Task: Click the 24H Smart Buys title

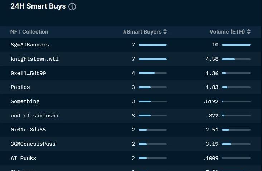Action: [38, 6]
